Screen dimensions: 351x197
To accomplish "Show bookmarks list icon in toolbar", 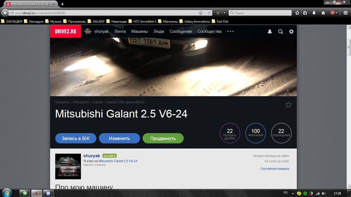I will coord(305,13).
